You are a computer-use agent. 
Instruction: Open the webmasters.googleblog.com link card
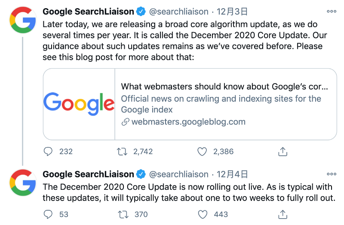190,104
